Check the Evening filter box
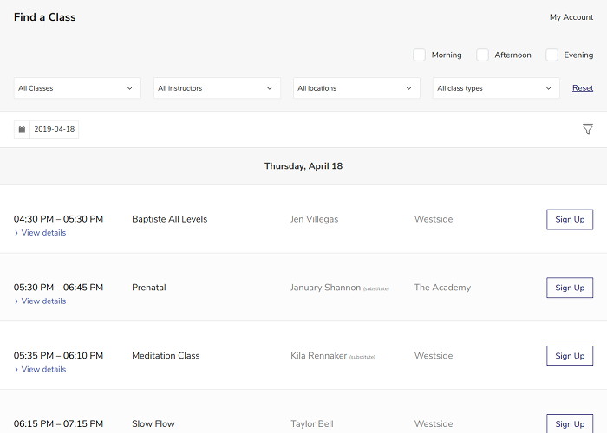Image resolution: width=607 pixels, height=433 pixels. [x=552, y=55]
